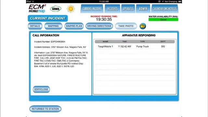The height and width of the screenshot is (117, 208).
Task: Click the 11:52:42 AM time cell
Action: pos(124,46)
